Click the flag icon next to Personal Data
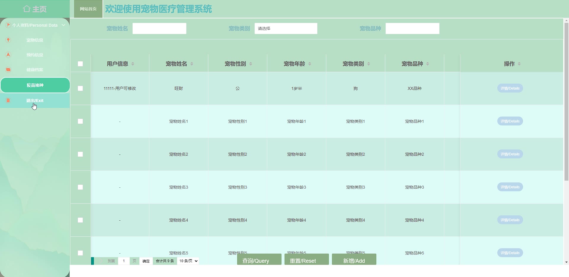 (x=8, y=25)
